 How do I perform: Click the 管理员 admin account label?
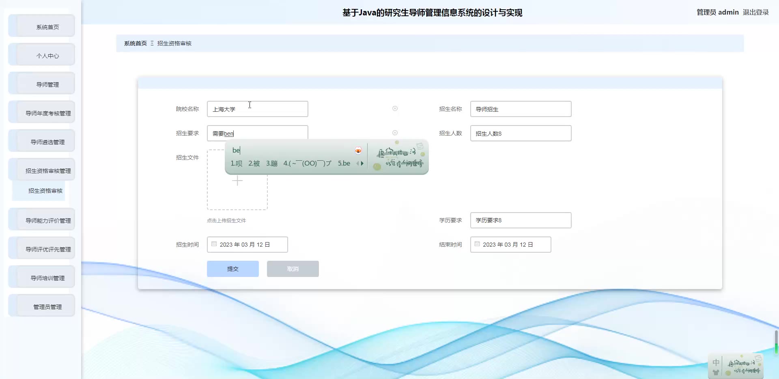717,12
